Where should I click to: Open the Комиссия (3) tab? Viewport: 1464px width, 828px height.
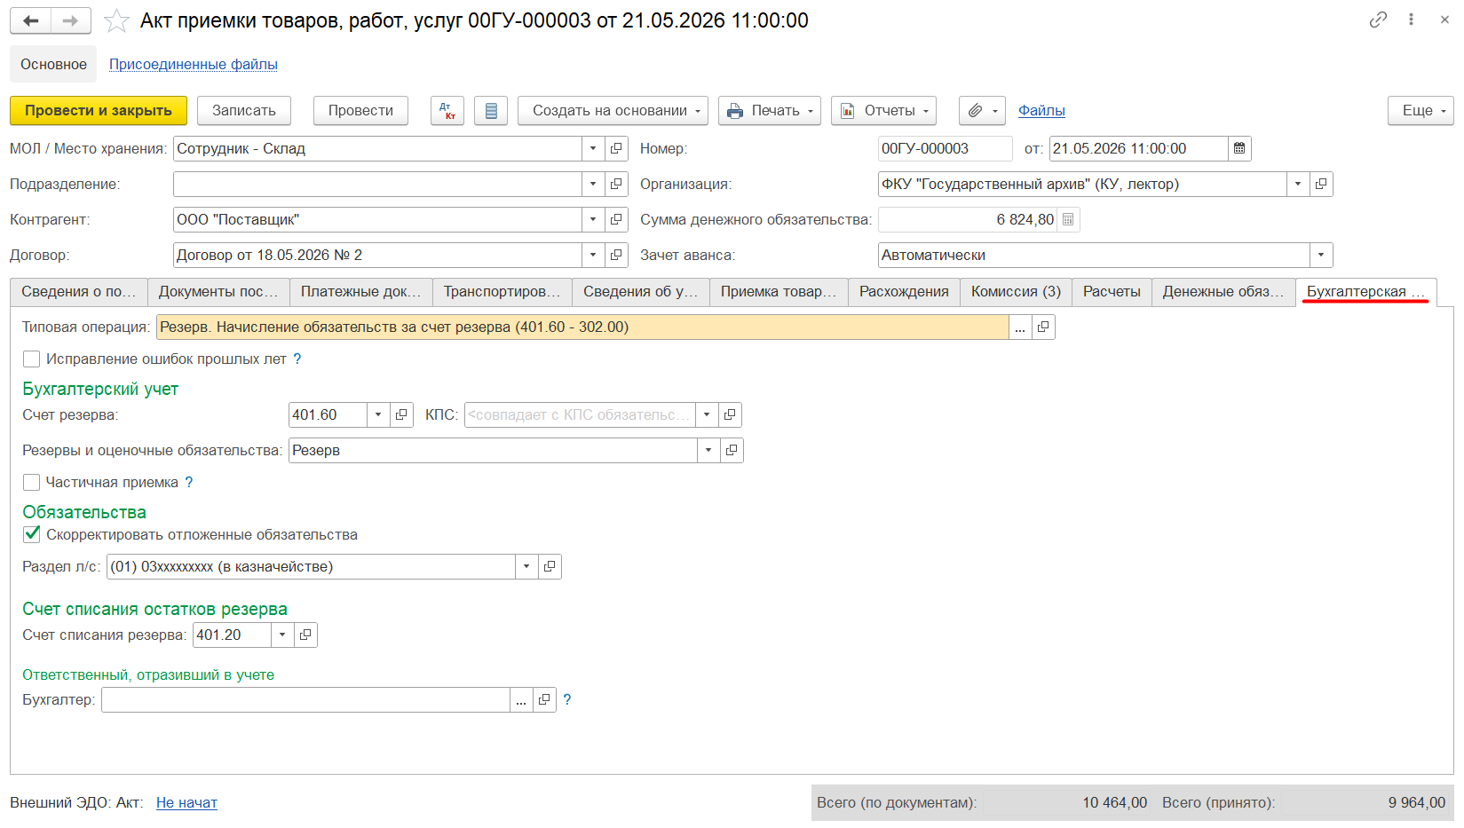click(x=1016, y=292)
